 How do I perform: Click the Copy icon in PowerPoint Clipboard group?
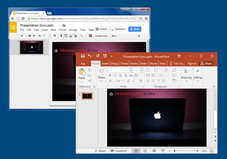[89, 75]
